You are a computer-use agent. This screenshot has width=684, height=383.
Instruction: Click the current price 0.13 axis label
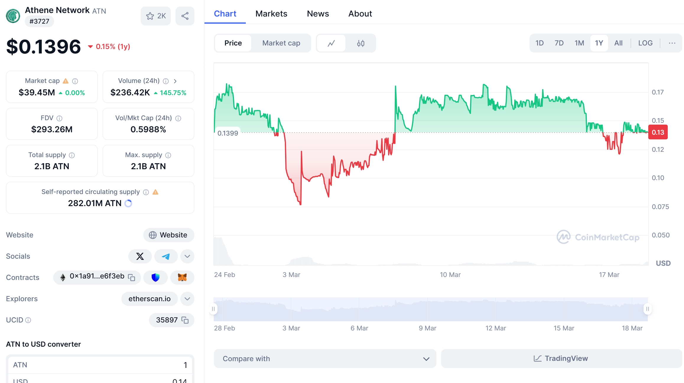(658, 132)
